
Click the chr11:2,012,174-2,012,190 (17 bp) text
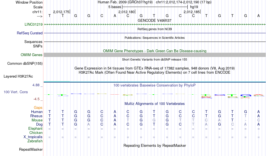tap(184, 2)
